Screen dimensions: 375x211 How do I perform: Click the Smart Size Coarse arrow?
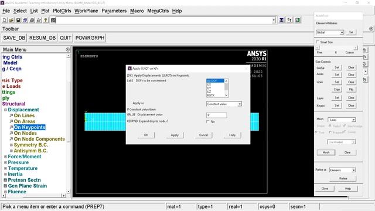pos(356,48)
